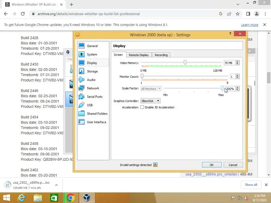Switch to VirtualBox taskbar icon
The width and height of the screenshot is (271, 203).
87,198
